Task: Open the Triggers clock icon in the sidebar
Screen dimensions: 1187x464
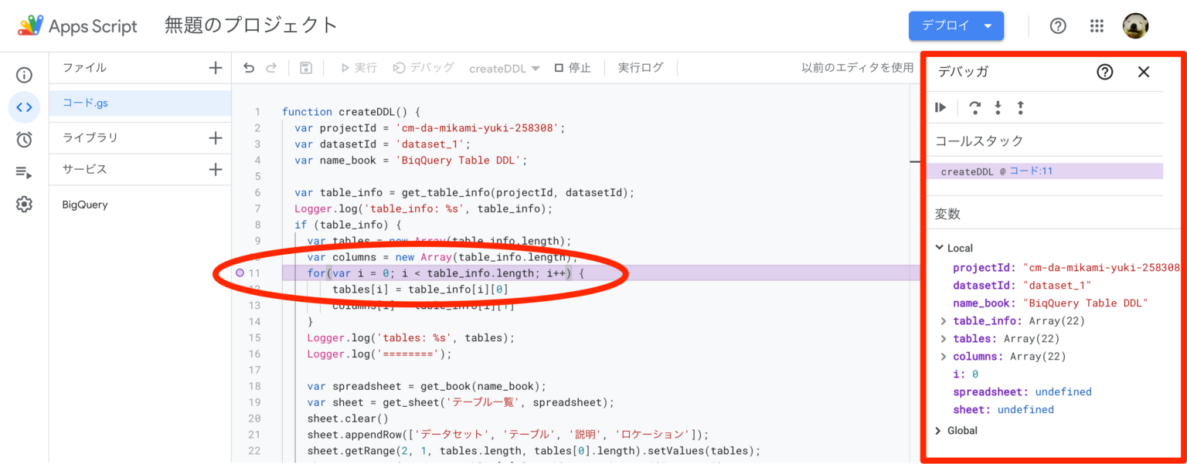Action: (x=23, y=139)
